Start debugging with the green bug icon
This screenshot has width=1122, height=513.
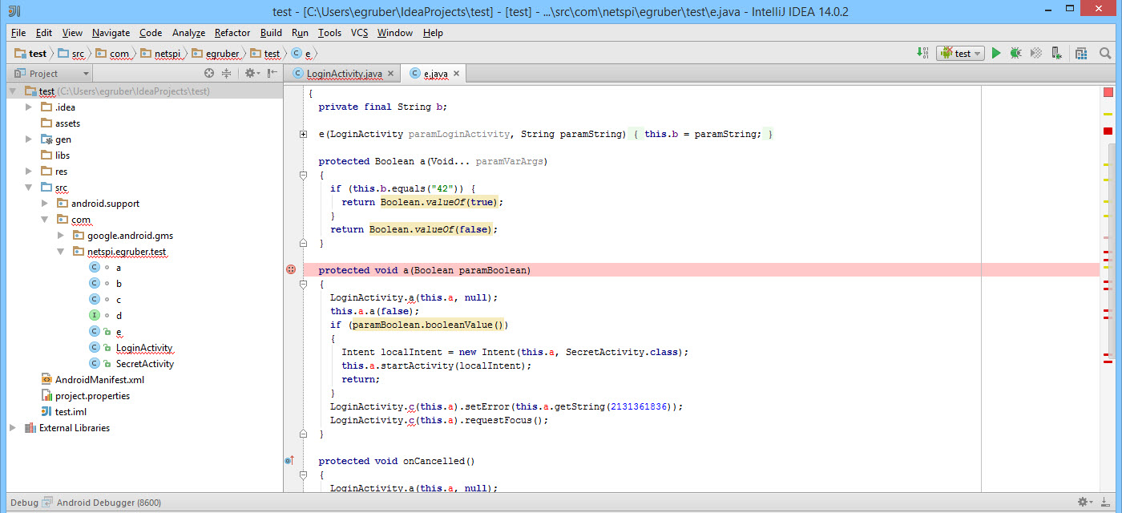(1015, 53)
